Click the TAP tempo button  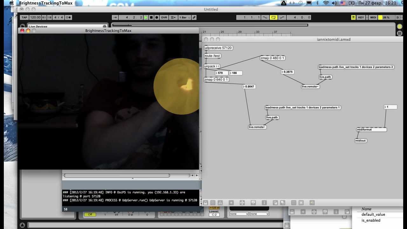tap(24, 17)
